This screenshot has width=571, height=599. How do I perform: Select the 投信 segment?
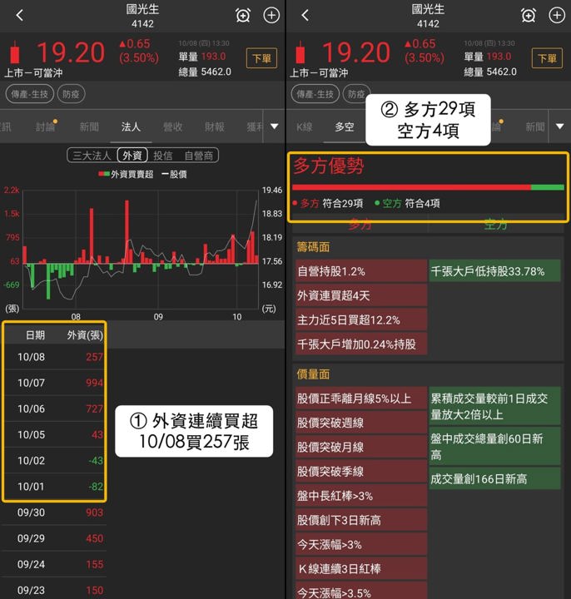(163, 156)
